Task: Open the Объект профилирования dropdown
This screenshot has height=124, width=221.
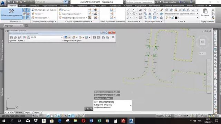Action: click(x=73, y=18)
